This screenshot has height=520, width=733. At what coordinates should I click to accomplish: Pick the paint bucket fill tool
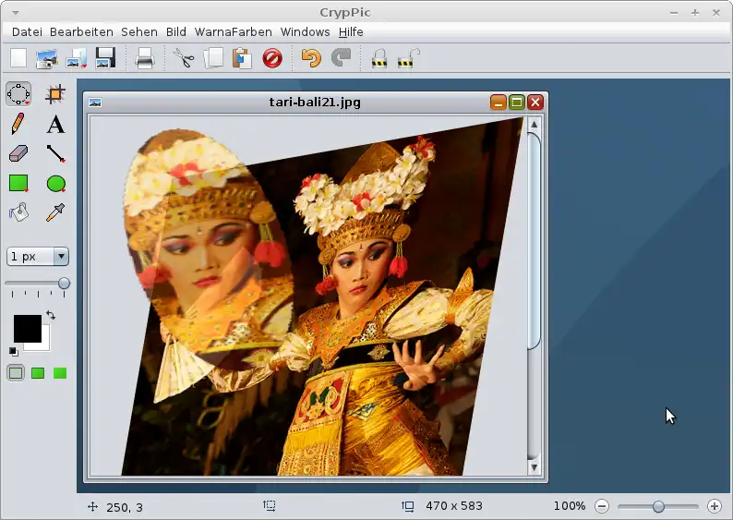click(x=18, y=212)
